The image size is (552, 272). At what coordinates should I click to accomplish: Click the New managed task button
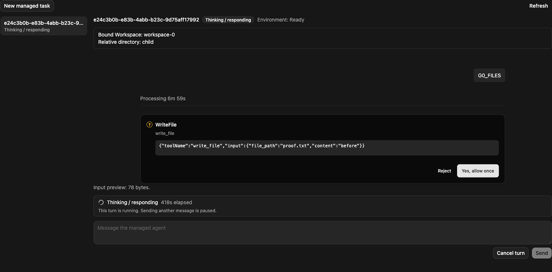tap(27, 6)
